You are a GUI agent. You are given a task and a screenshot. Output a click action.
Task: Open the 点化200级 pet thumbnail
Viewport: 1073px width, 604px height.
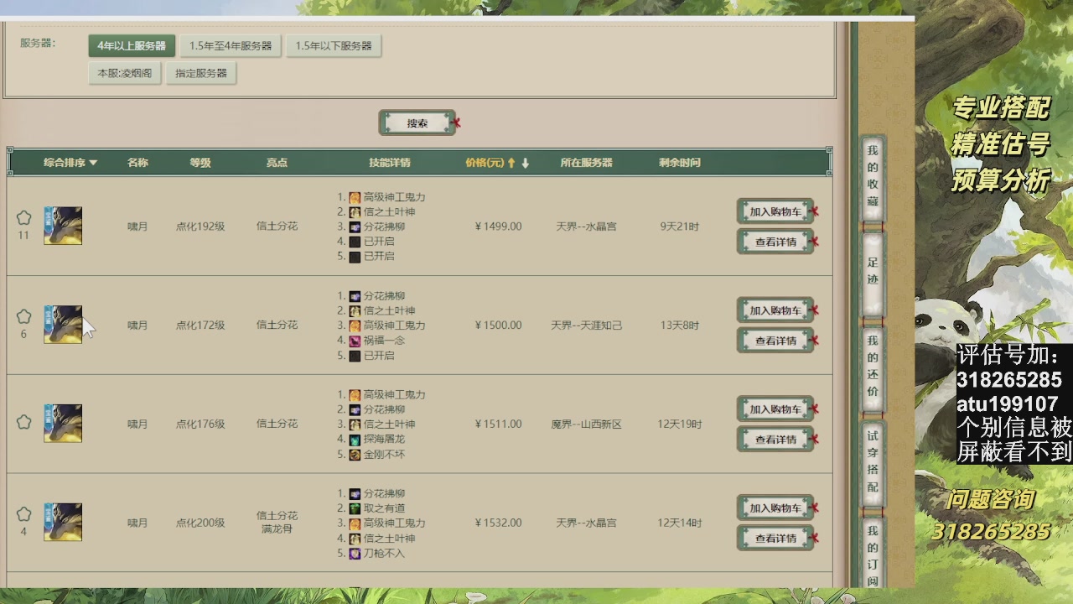tap(63, 523)
